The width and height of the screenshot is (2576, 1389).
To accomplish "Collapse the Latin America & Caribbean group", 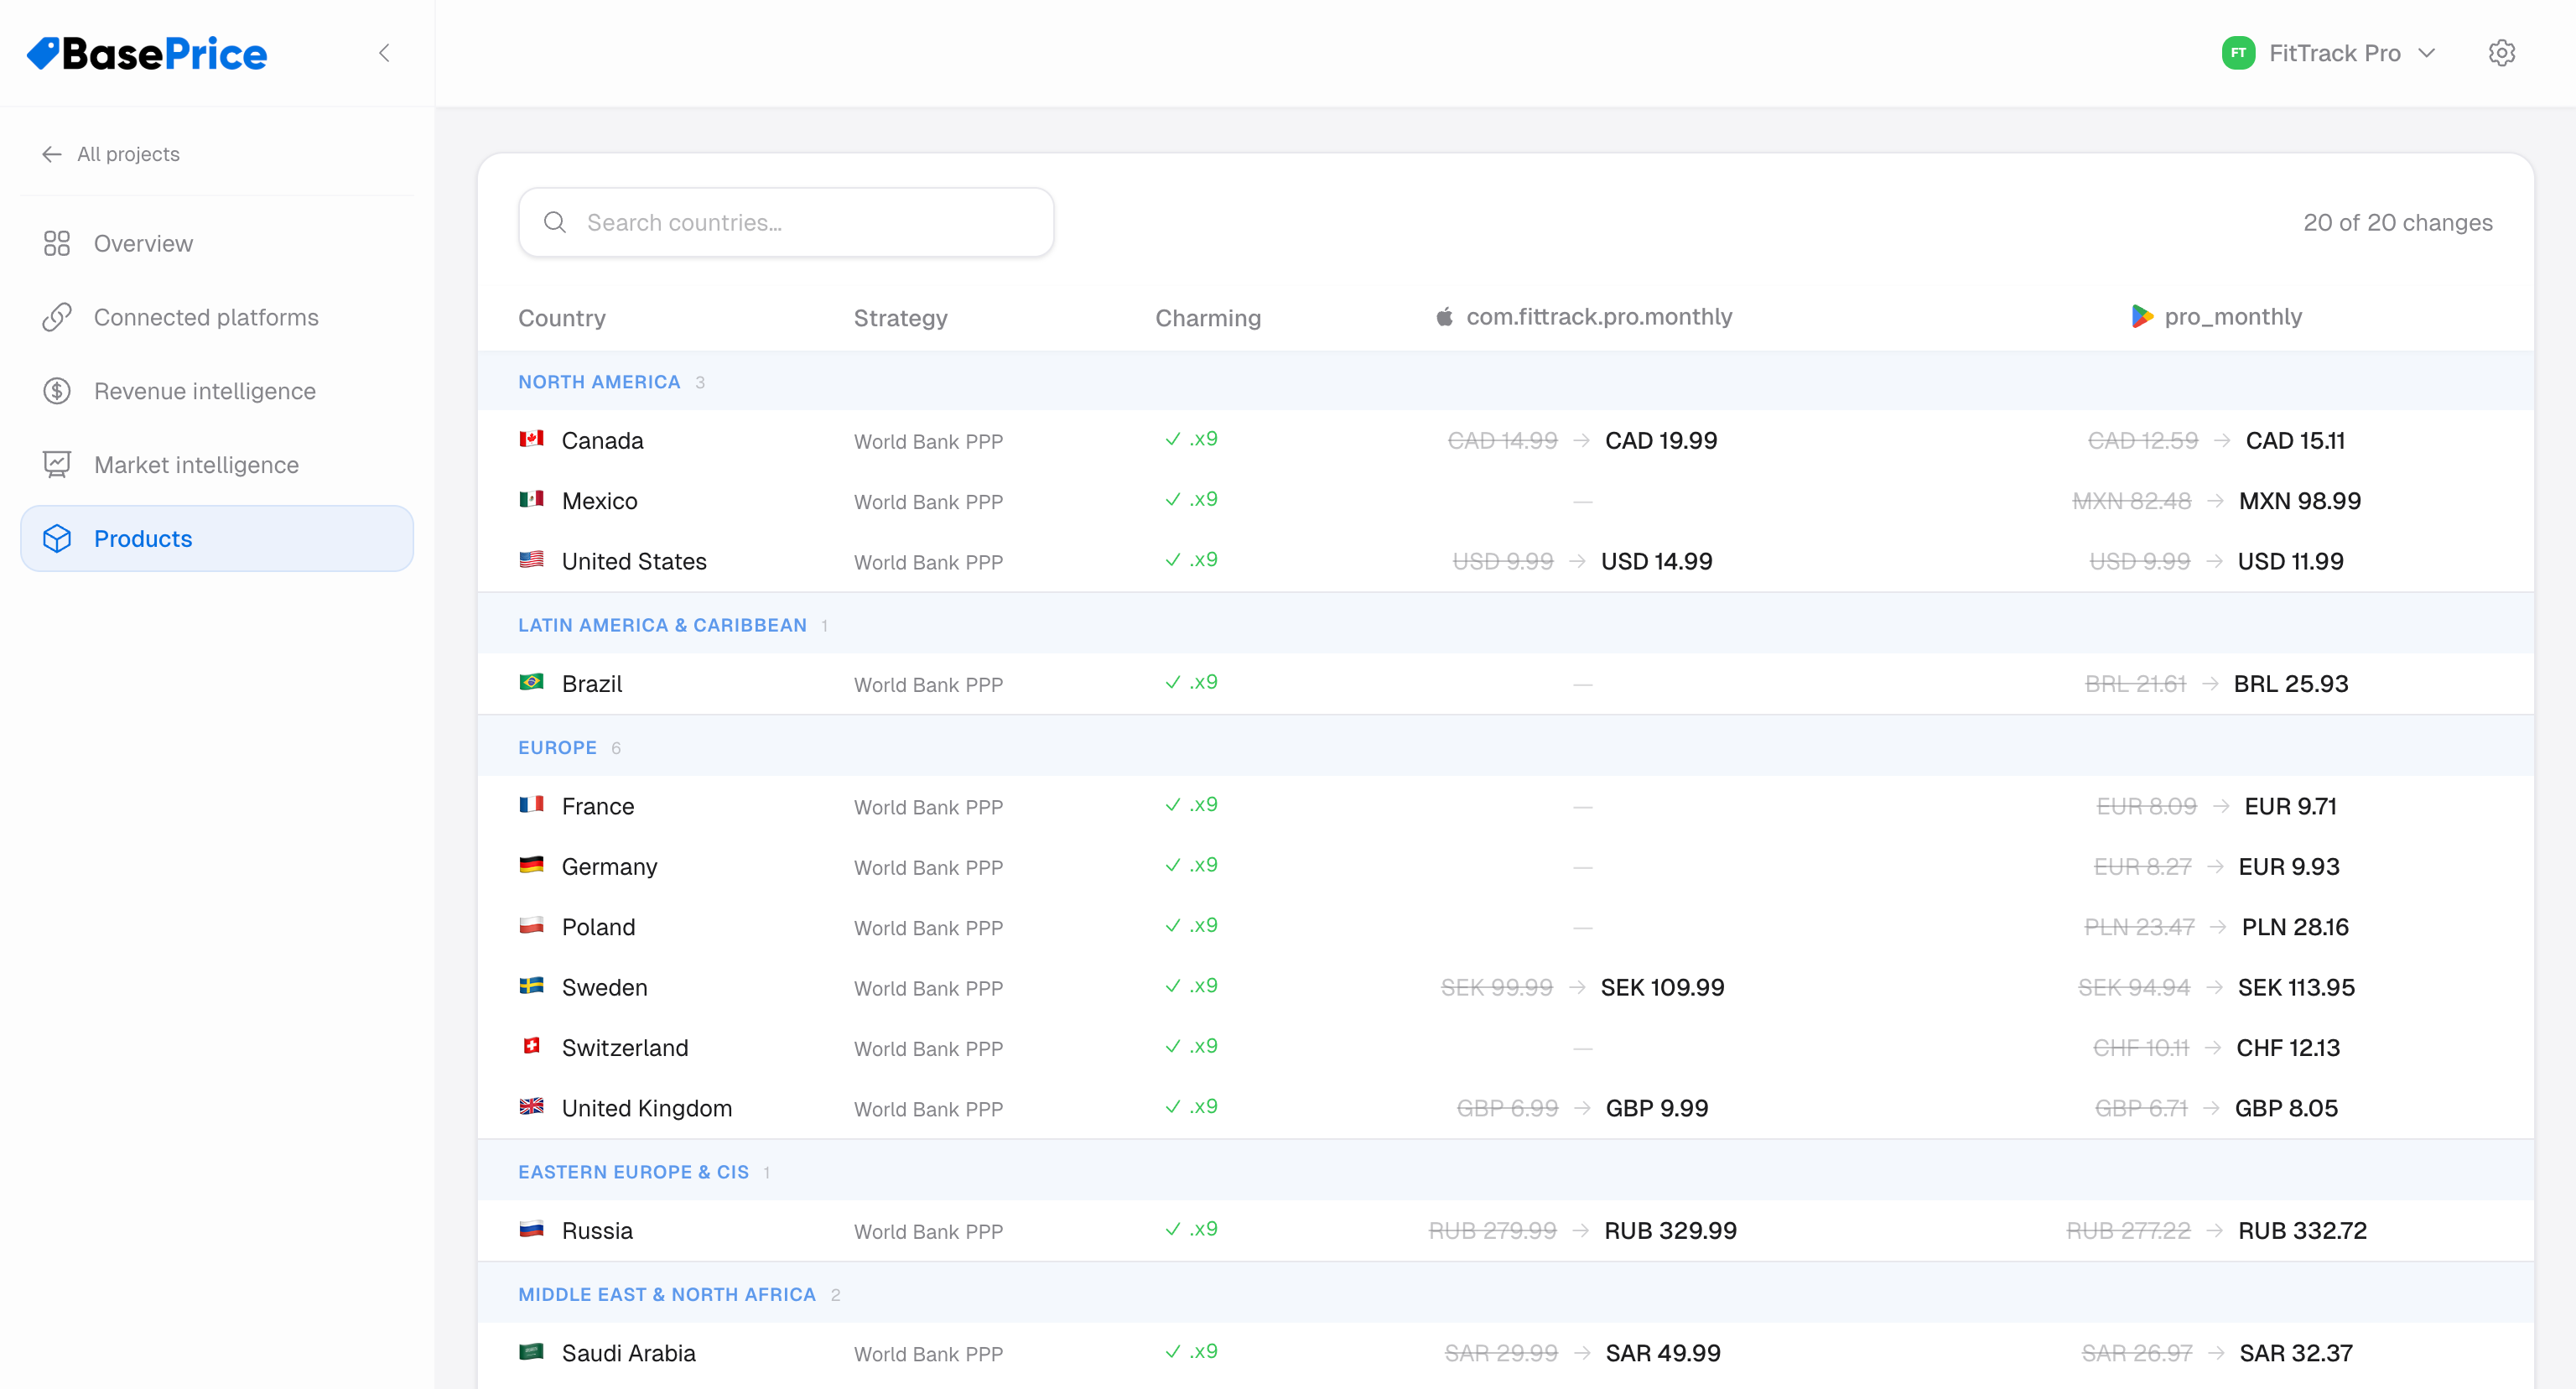I will [1505, 625].
